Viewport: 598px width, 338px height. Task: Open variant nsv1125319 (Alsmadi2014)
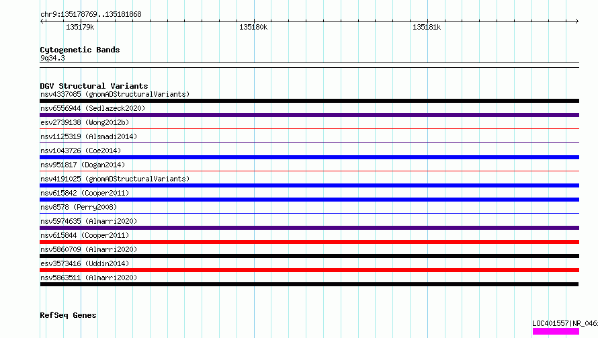[89, 136]
